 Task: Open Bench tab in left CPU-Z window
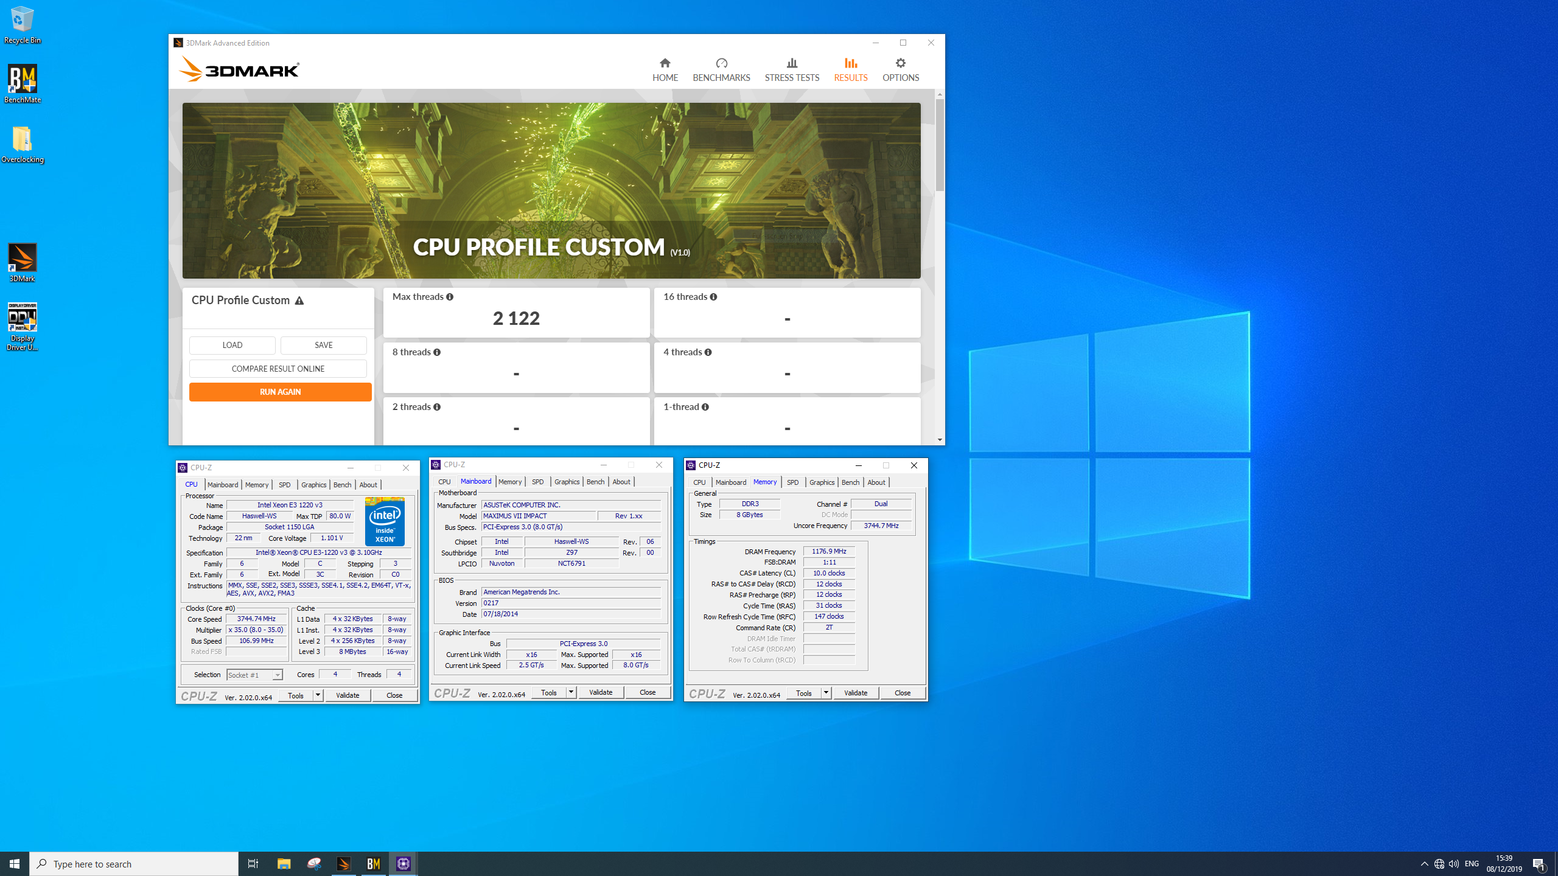[x=342, y=485]
